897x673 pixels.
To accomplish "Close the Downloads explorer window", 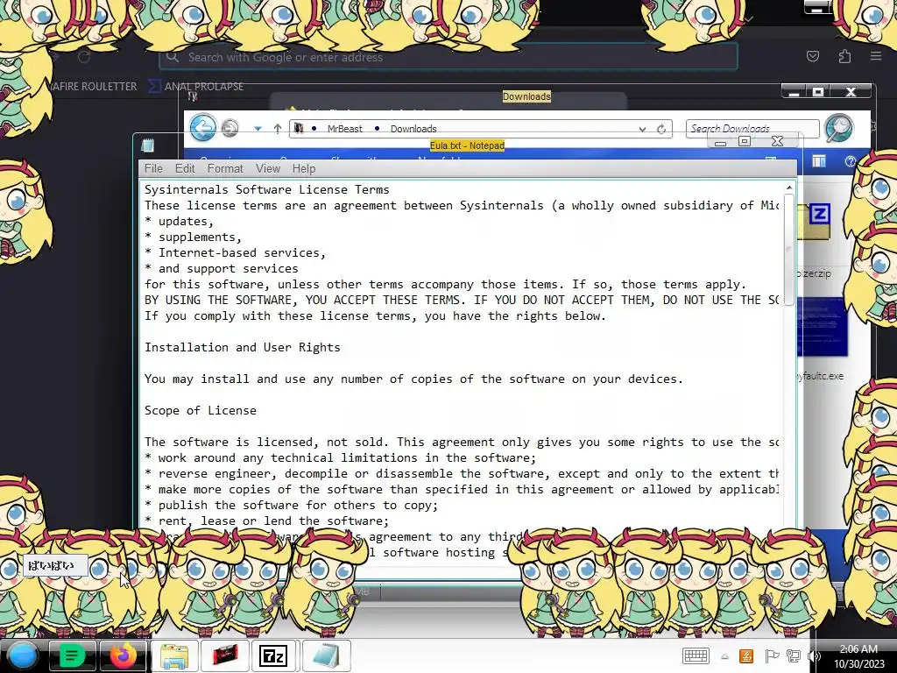I will click(851, 91).
